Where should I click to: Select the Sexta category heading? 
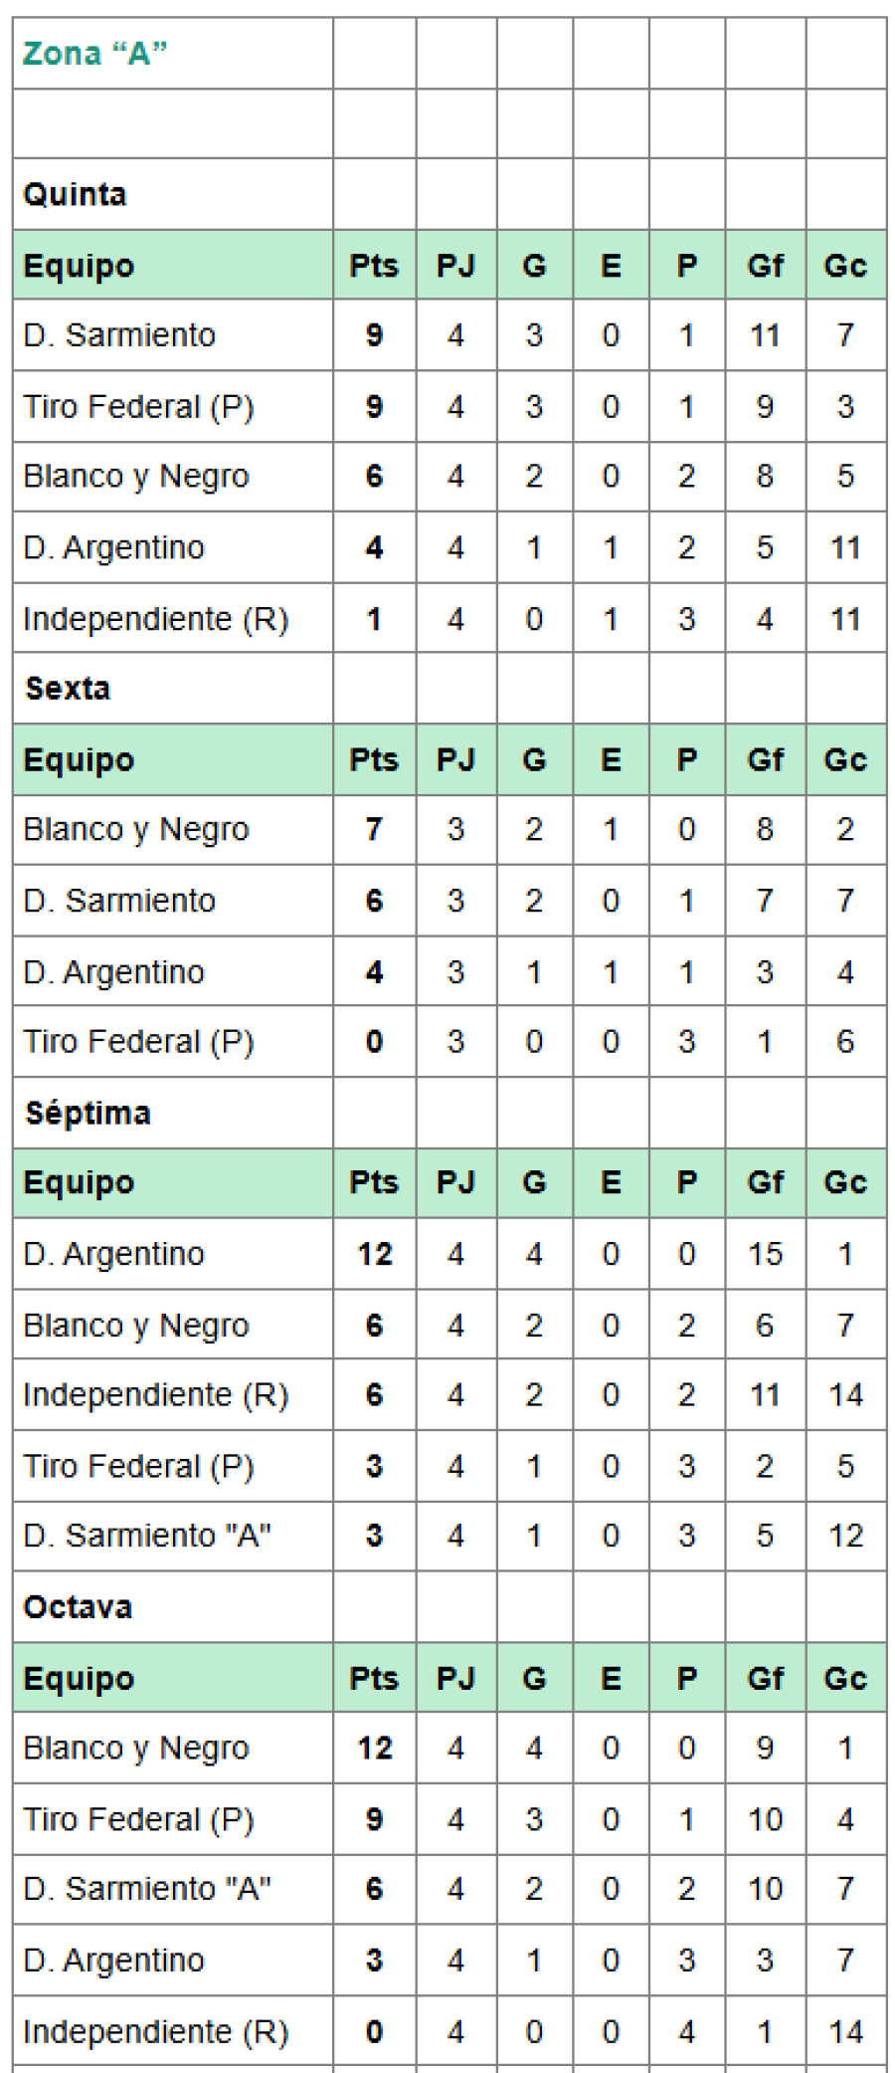pyautogui.click(x=68, y=688)
